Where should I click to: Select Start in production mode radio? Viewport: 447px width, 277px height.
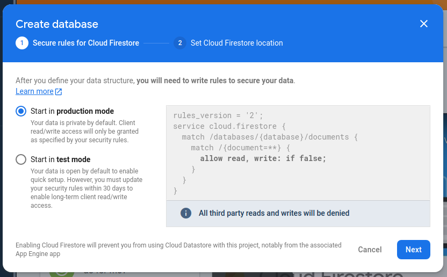click(x=21, y=111)
